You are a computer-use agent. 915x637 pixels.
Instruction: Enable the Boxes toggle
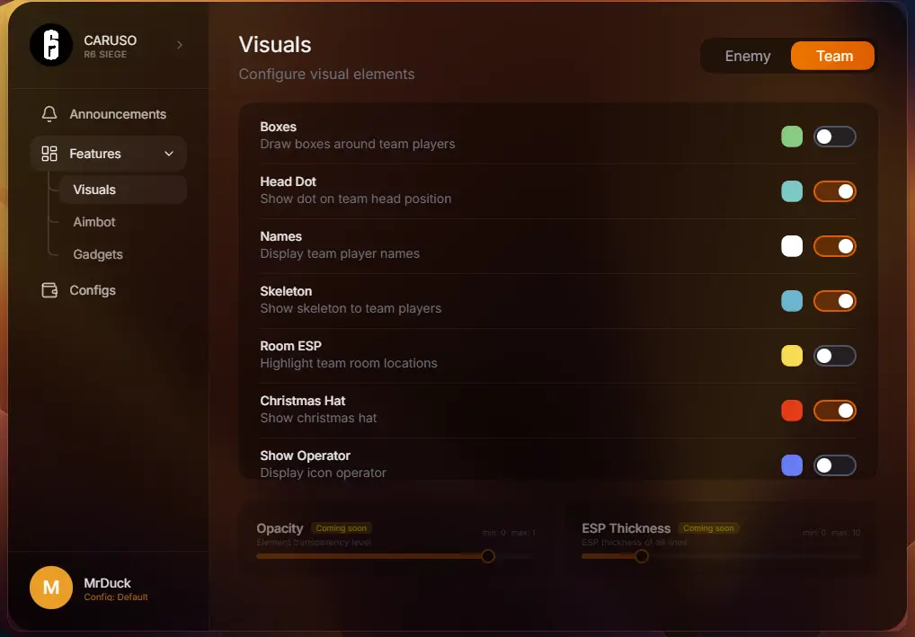834,137
